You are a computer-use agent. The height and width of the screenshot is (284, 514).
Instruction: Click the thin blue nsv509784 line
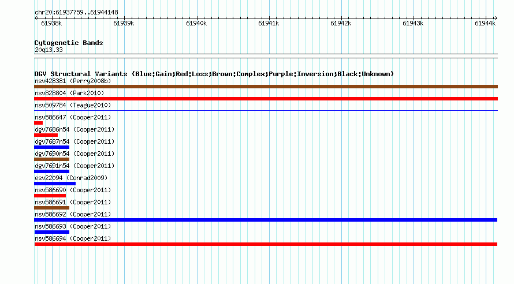[x=266, y=111]
